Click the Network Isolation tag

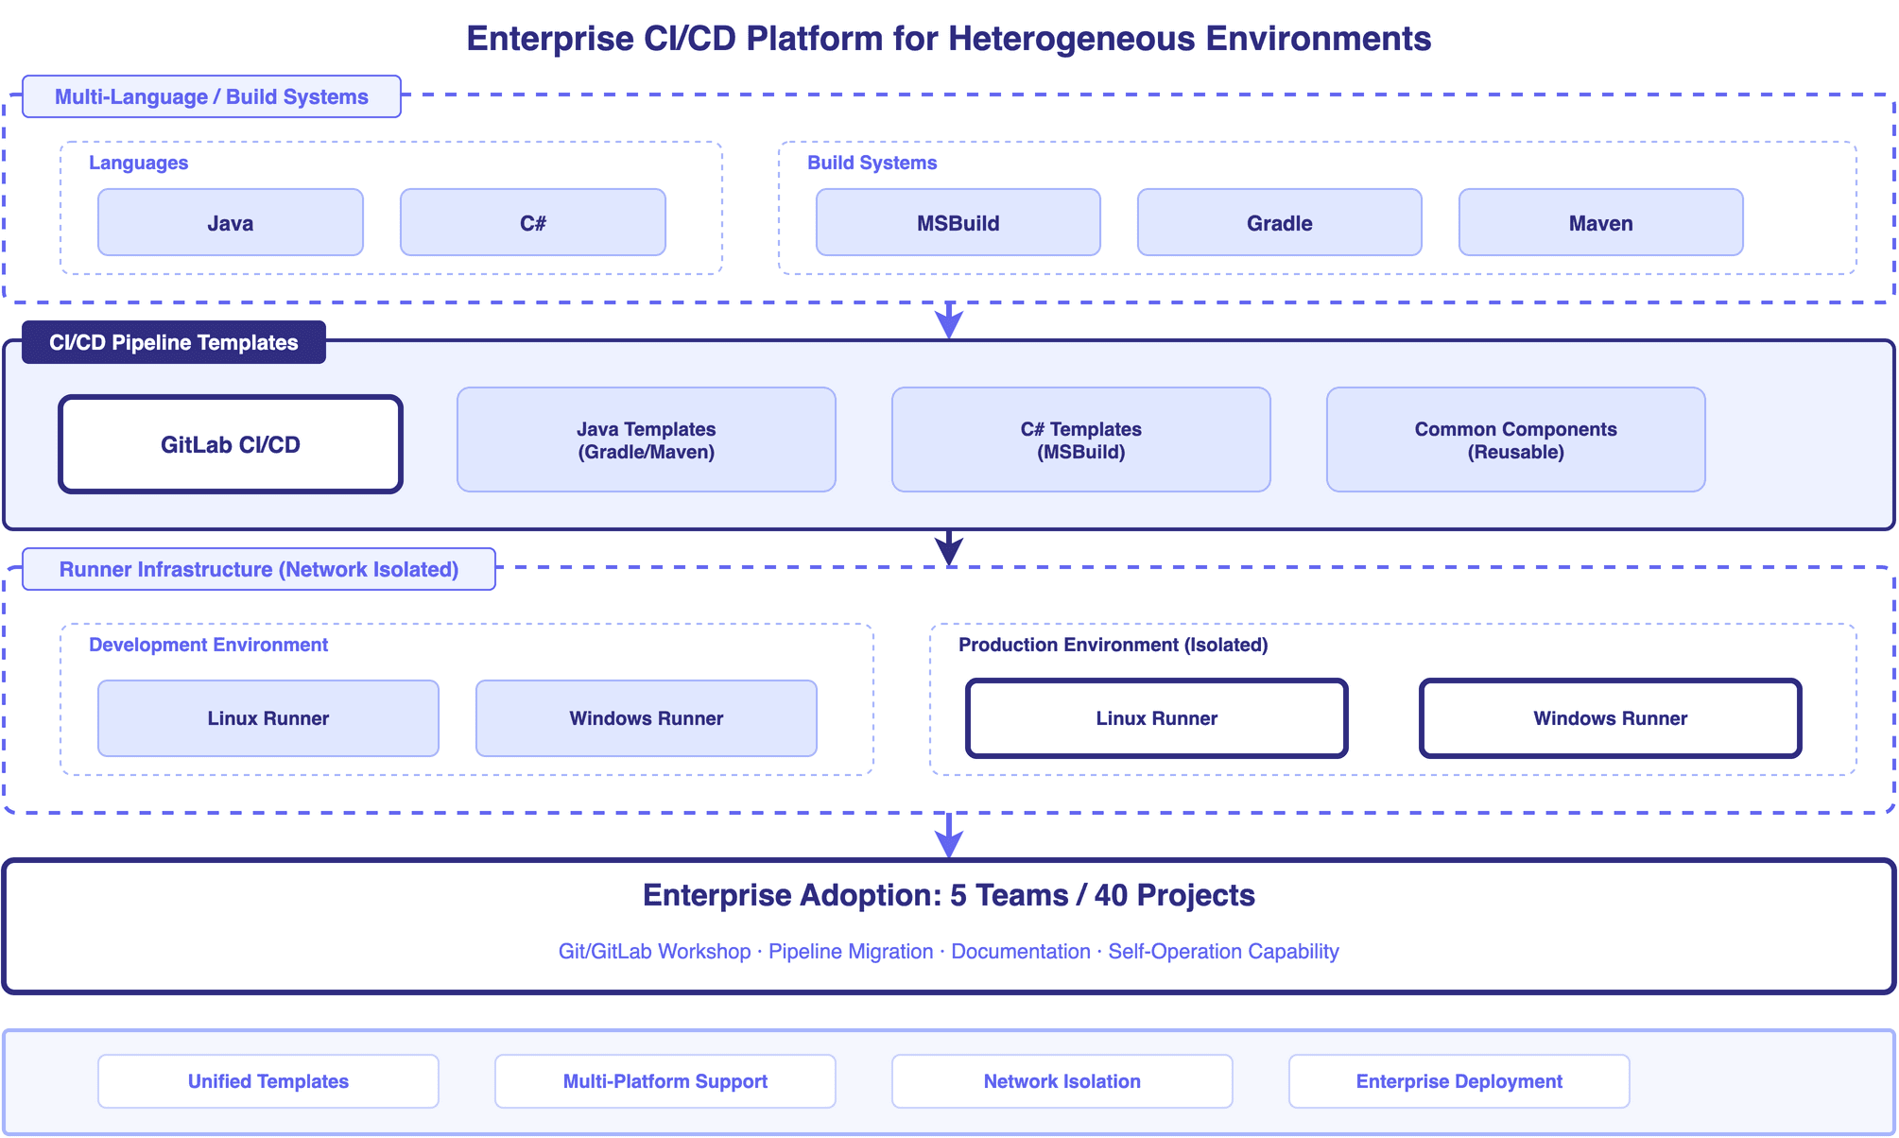pyautogui.click(x=1062, y=1081)
